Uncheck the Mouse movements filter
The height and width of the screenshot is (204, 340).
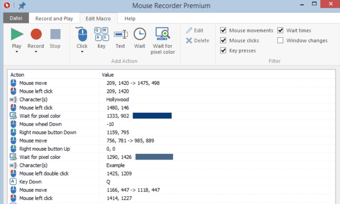pyautogui.click(x=223, y=30)
